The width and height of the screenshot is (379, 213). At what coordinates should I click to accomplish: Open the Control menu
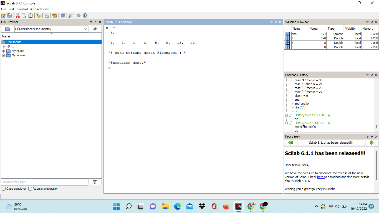[x=22, y=9]
